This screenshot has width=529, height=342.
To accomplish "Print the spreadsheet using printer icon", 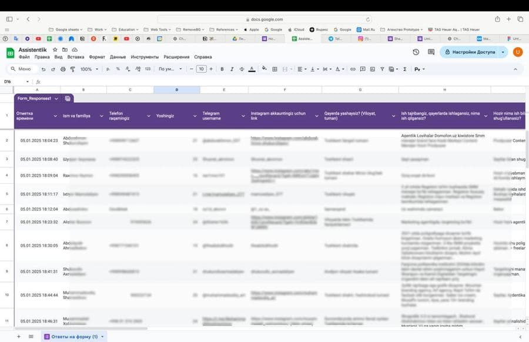I will [x=63, y=69].
